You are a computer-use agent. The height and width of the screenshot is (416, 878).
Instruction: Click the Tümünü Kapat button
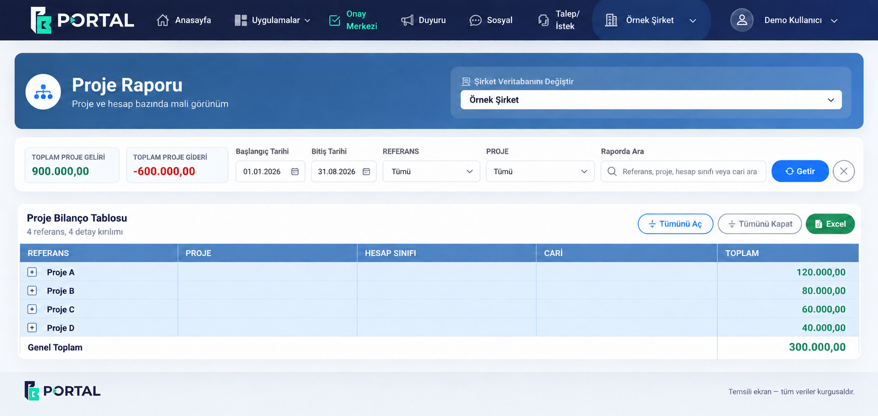coord(760,224)
